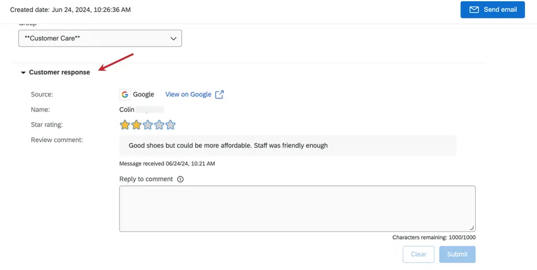Click the Google logo icon
Viewport: 537px width, 270px height.
point(125,95)
